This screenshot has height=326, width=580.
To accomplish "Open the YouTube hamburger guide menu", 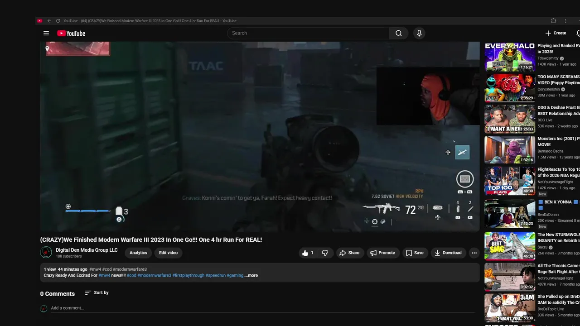I will coord(46,33).
